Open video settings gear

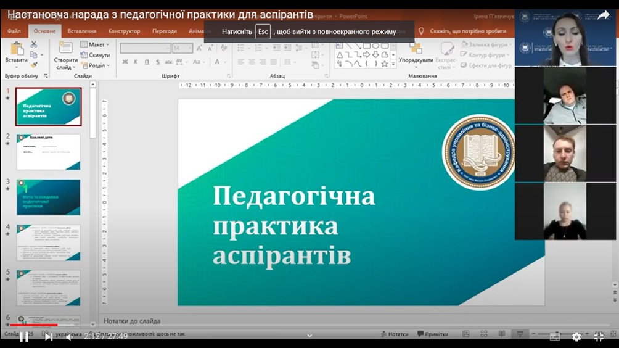tap(576, 336)
